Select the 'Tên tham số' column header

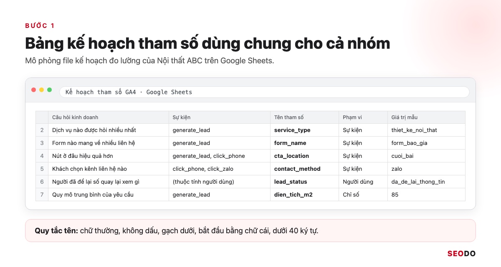point(305,117)
